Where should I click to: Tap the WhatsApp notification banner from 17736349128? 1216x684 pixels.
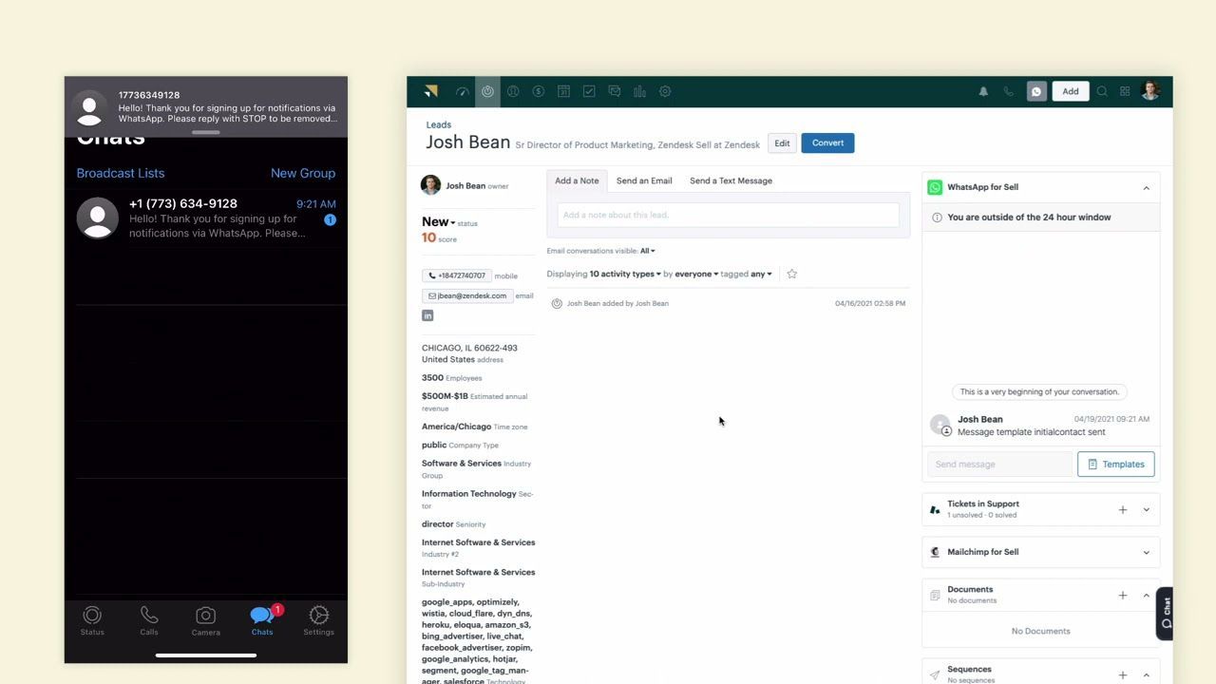[x=206, y=107]
